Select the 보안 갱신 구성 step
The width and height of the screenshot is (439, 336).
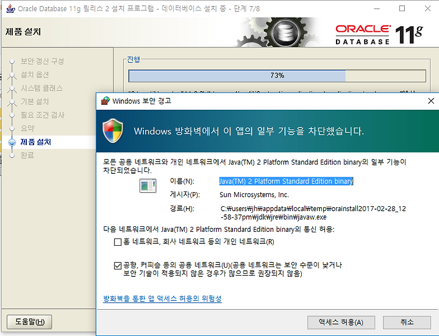[43, 62]
